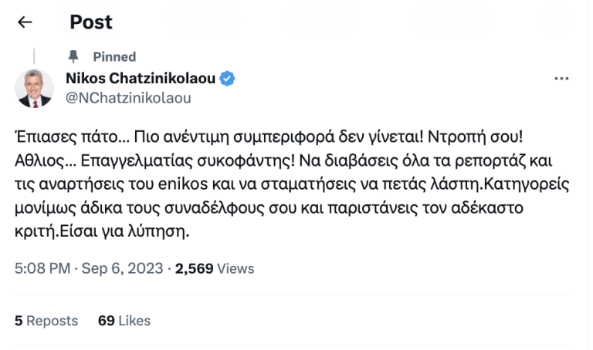Click the Nikos Chatzinikolaou display name

141,78
